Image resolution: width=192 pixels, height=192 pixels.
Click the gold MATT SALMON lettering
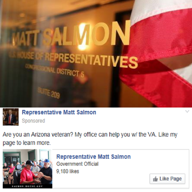tap(71, 35)
